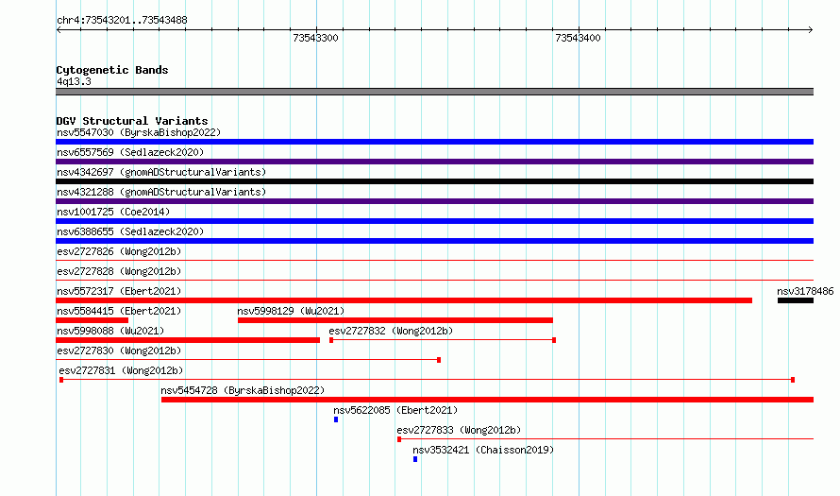Select the gray 4q13.3 cytogenetic band bar
840x496 pixels.
click(x=434, y=92)
